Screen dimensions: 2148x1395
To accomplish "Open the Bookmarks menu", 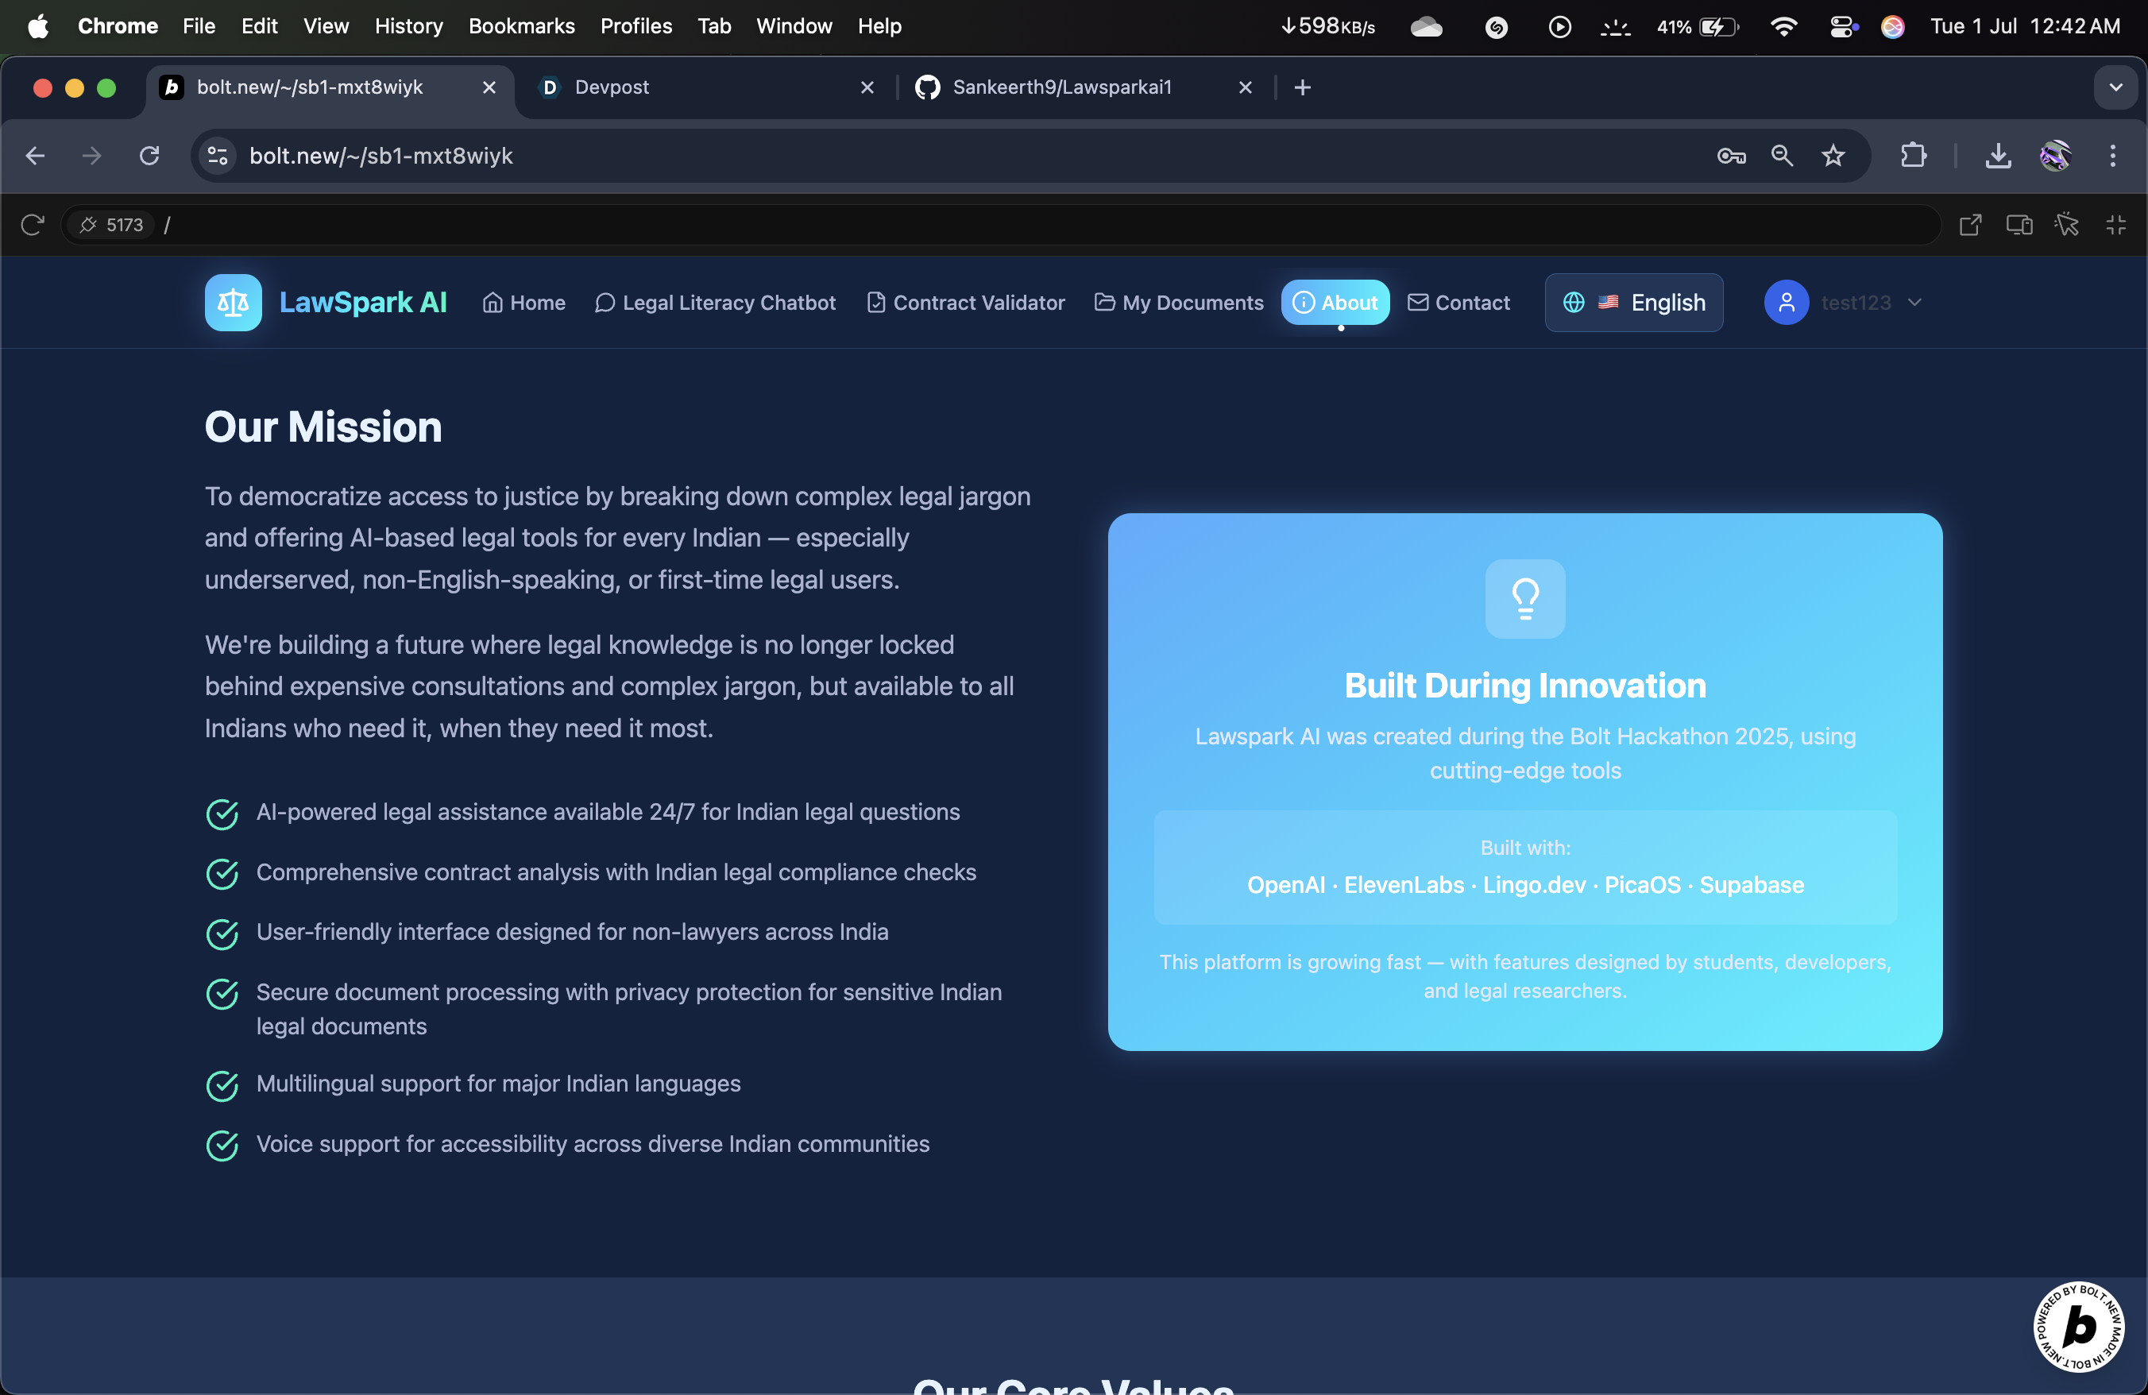I will click(x=521, y=26).
